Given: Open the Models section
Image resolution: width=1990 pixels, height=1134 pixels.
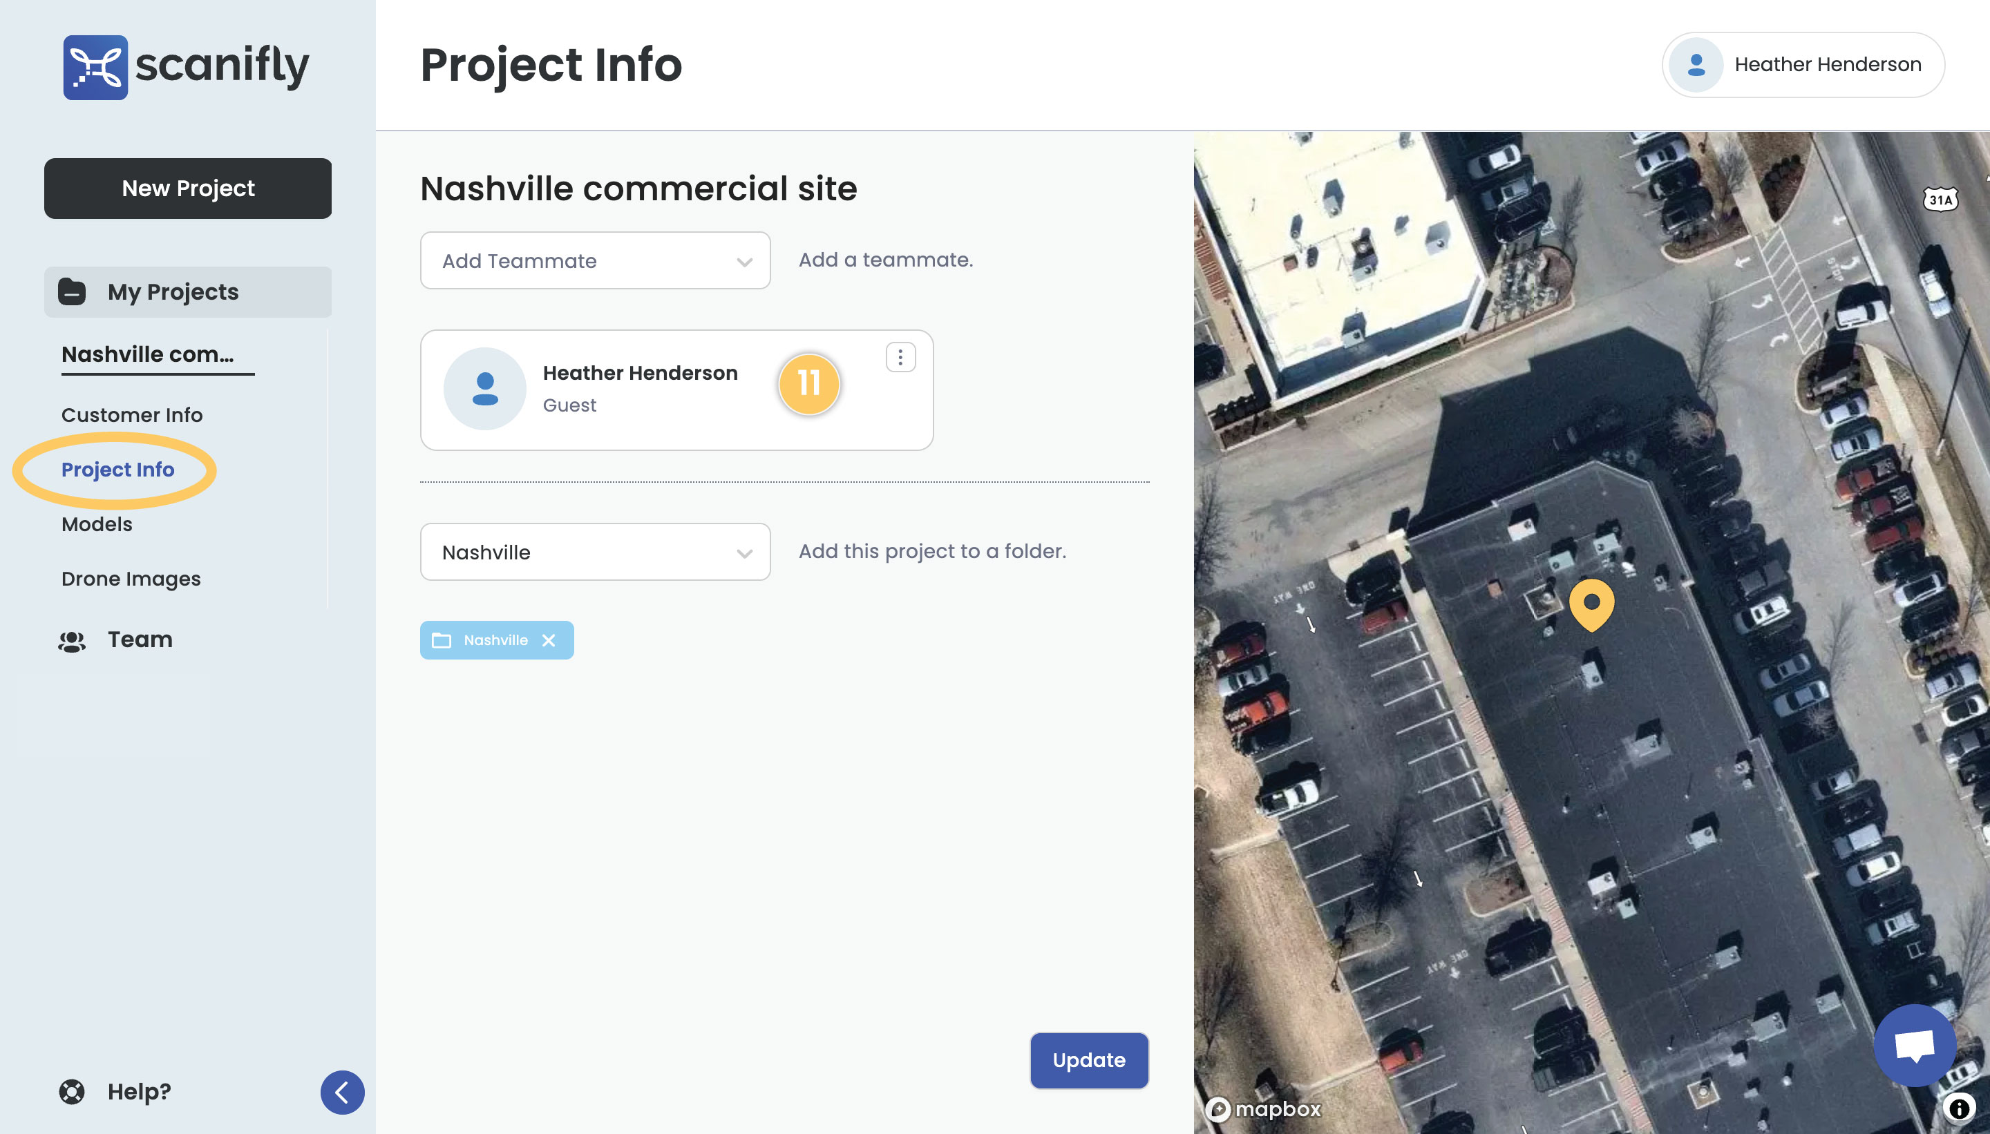Looking at the screenshot, I should [x=97, y=524].
